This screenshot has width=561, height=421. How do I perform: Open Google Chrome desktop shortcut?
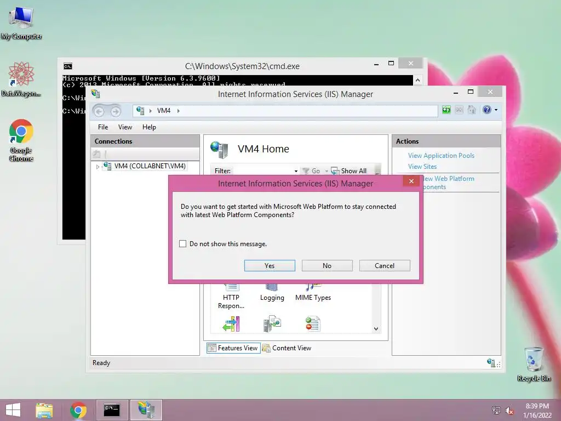[21, 140]
